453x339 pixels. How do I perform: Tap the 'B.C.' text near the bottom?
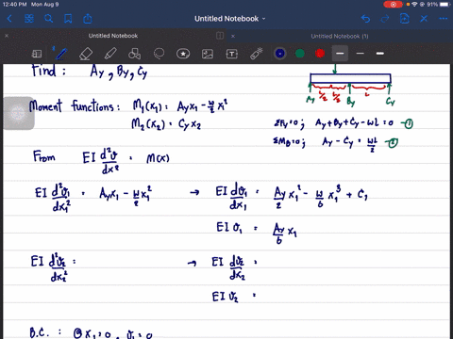point(40,332)
